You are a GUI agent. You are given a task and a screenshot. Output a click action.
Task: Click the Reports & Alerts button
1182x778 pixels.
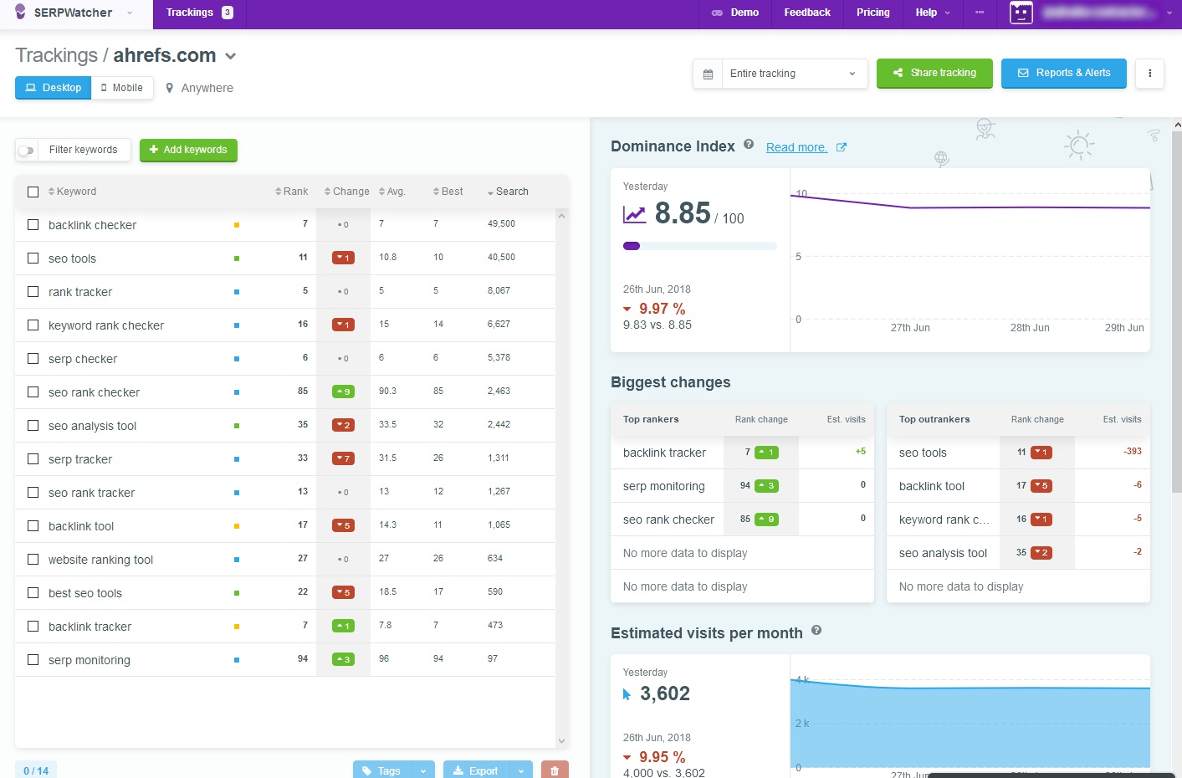1064,74
